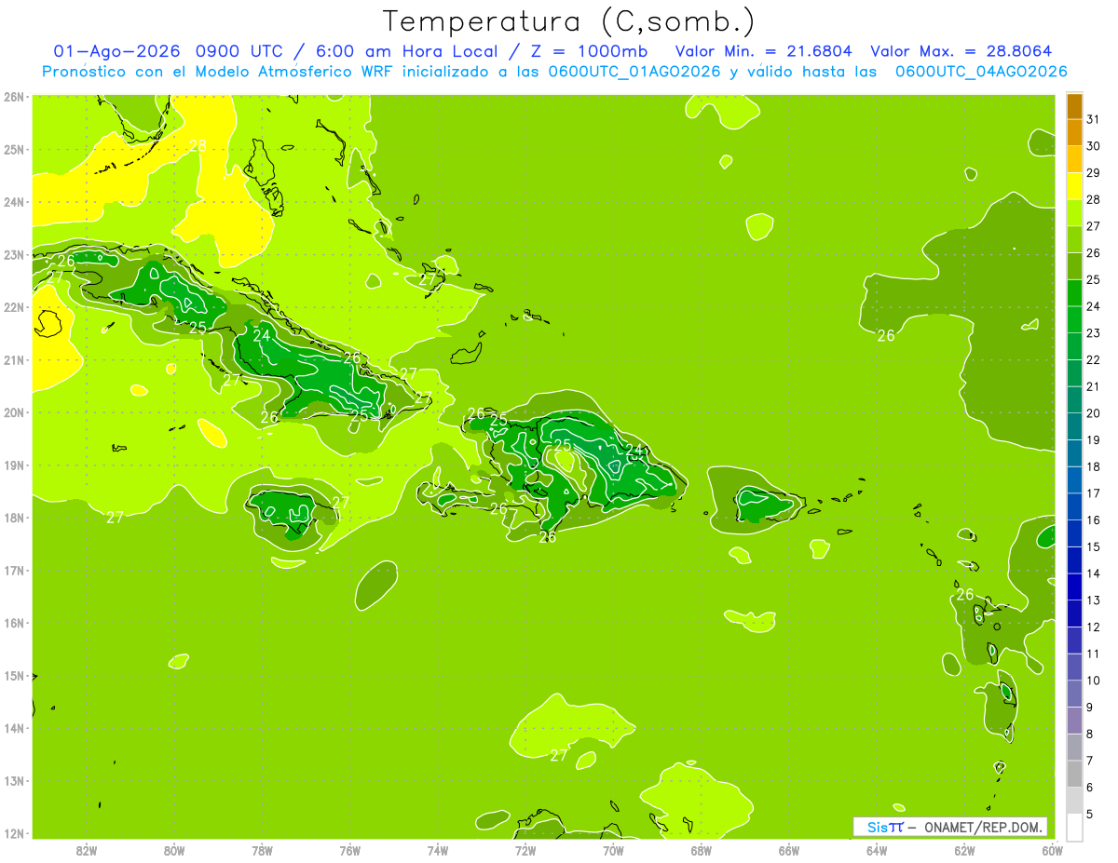Click the contour label "28" in the yellow area
Screen dimensions: 1118x863
coord(198,146)
